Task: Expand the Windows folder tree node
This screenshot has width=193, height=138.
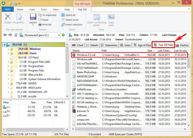Action: (8, 49)
